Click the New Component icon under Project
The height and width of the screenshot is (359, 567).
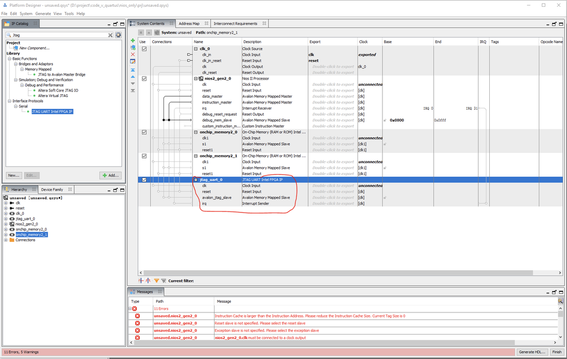click(15, 48)
